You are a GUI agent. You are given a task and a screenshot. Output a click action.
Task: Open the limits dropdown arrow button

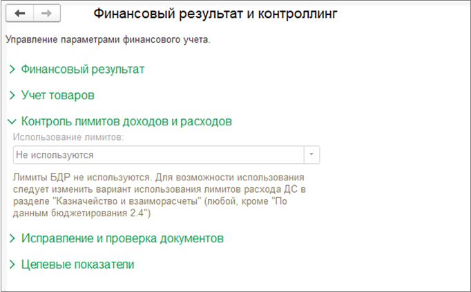click(x=311, y=155)
